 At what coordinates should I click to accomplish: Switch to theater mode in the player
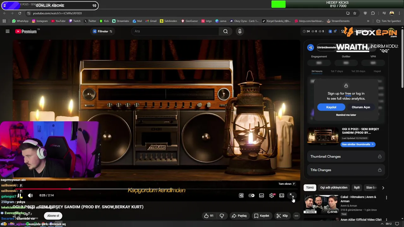282,195
